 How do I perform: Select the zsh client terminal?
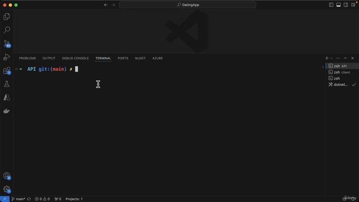tap(342, 72)
